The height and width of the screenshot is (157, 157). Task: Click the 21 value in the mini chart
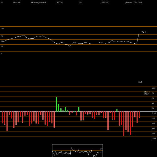101,153
